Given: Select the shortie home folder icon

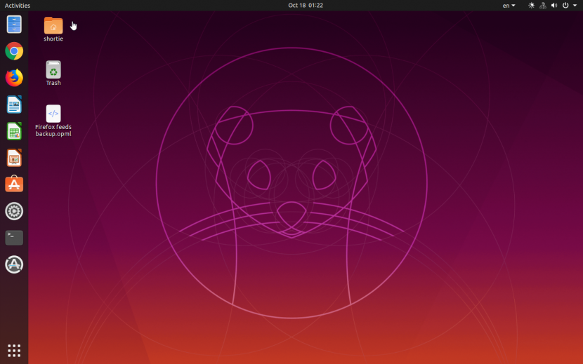Looking at the screenshot, I should click(x=53, y=29).
